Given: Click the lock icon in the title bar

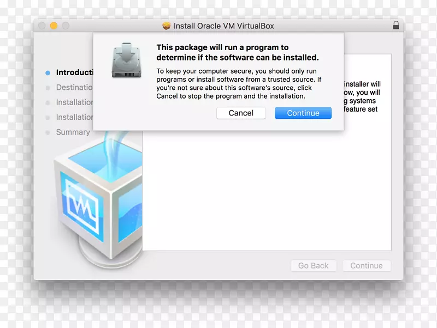Looking at the screenshot, I should [395, 25].
